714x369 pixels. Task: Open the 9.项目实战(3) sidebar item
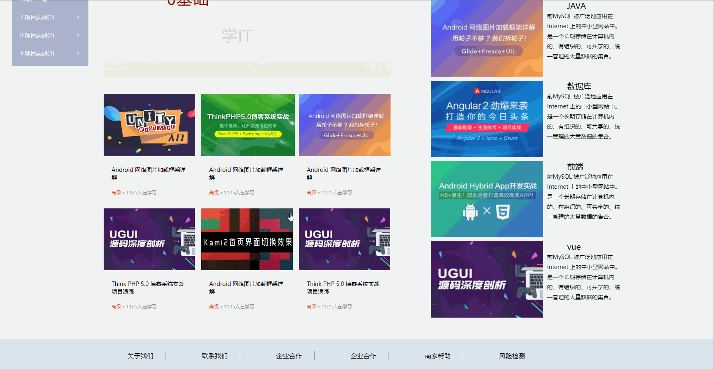(50, 53)
